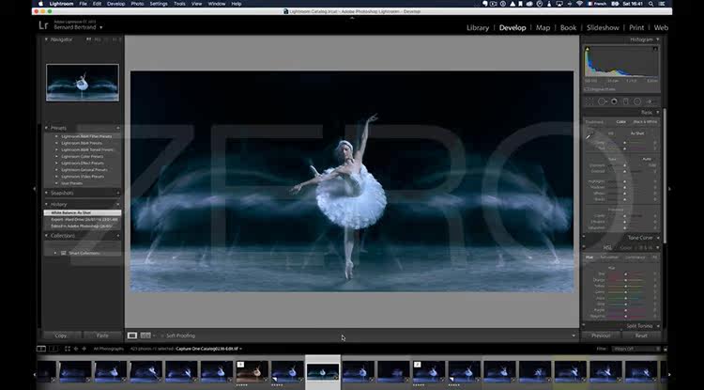Collapse the Presets panel
The height and width of the screenshot is (390, 704).
(x=46, y=128)
